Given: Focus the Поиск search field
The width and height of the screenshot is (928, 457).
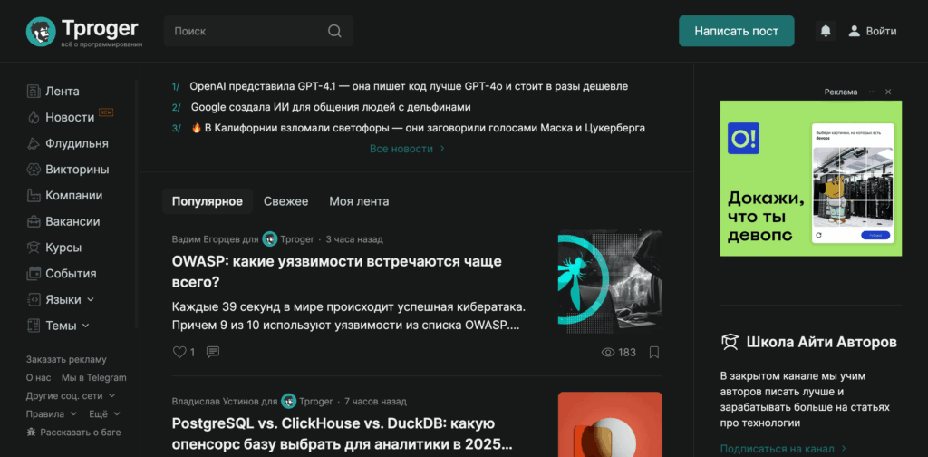Looking at the screenshot, I should 245,31.
